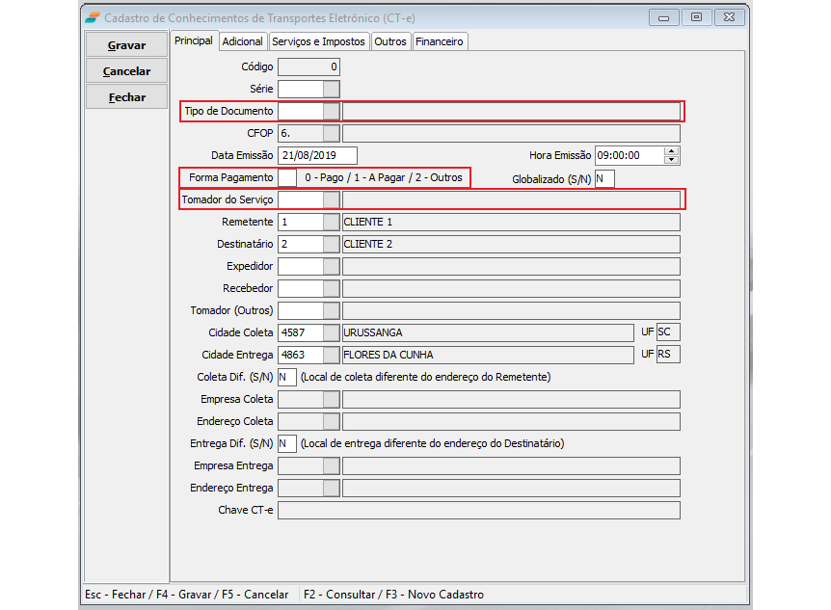
Task: Open the Serviços e Impostos tab
Action: pyautogui.click(x=318, y=41)
